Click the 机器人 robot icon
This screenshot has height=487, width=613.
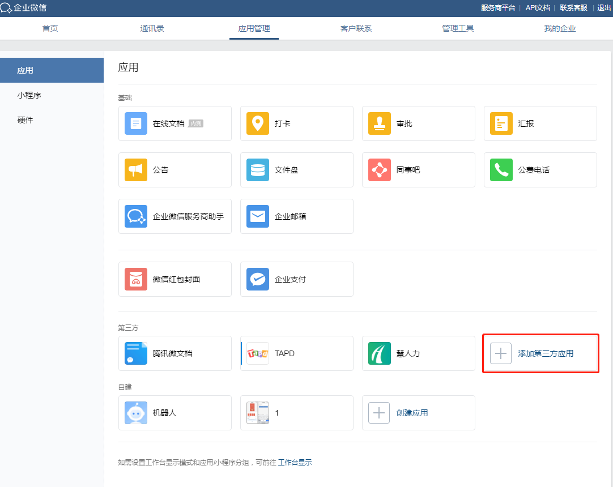pos(136,413)
